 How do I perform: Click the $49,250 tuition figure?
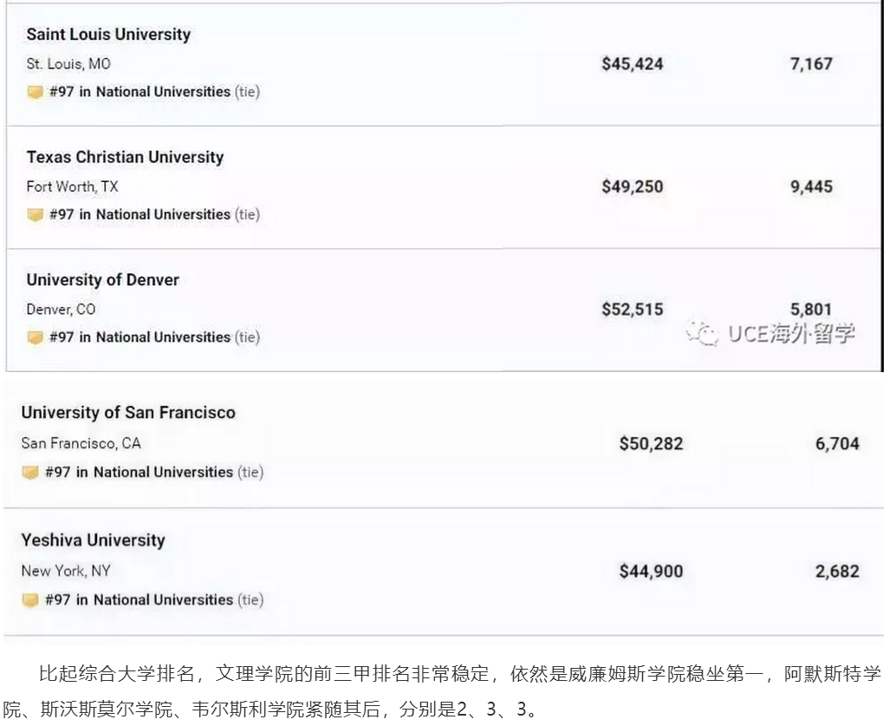633,186
